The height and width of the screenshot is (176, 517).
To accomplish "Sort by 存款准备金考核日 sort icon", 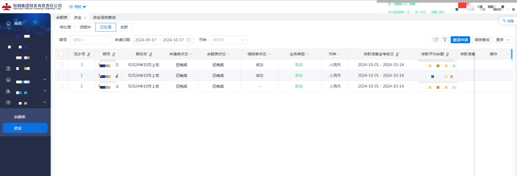I will point(397,54).
